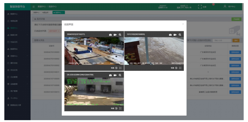Take a snapshot of camera 20040107(E07116277)

[x=110, y=35]
